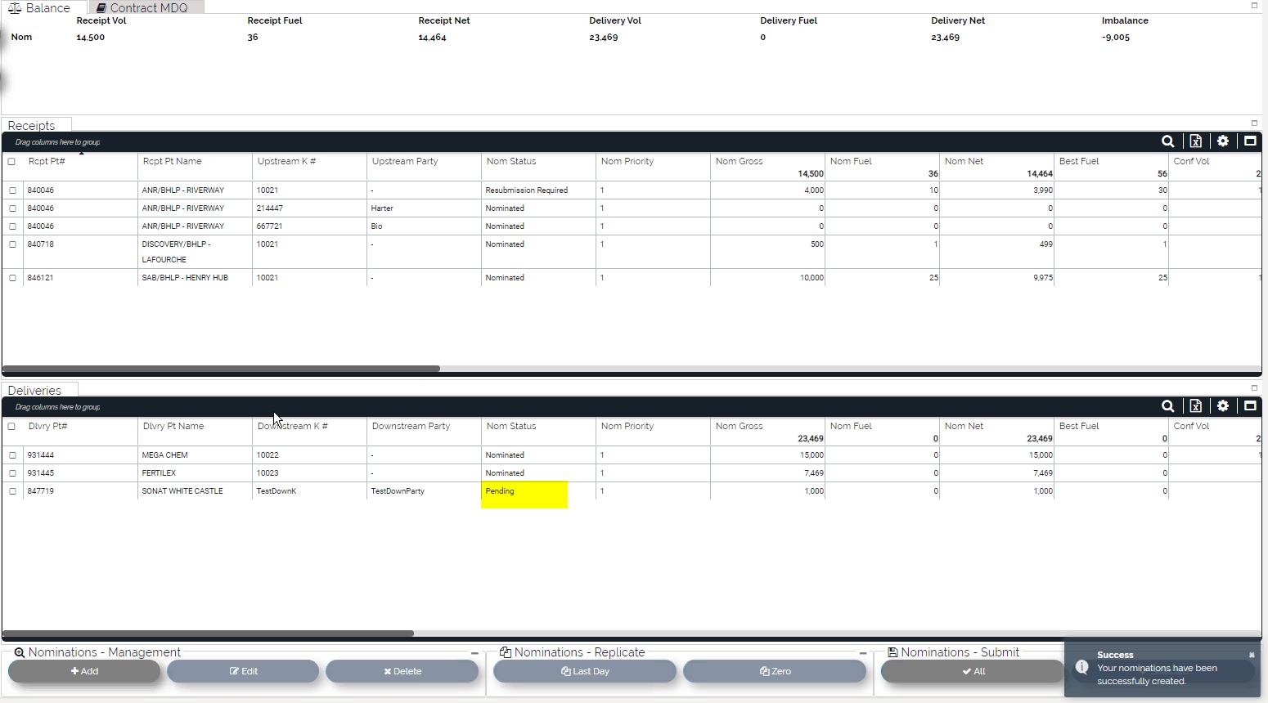This screenshot has width=1268, height=703.
Task: Open Receipts grid settings gear
Action: pyautogui.click(x=1222, y=141)
